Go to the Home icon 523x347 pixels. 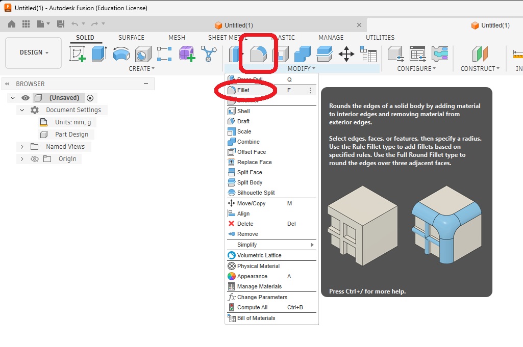point(12,23)
